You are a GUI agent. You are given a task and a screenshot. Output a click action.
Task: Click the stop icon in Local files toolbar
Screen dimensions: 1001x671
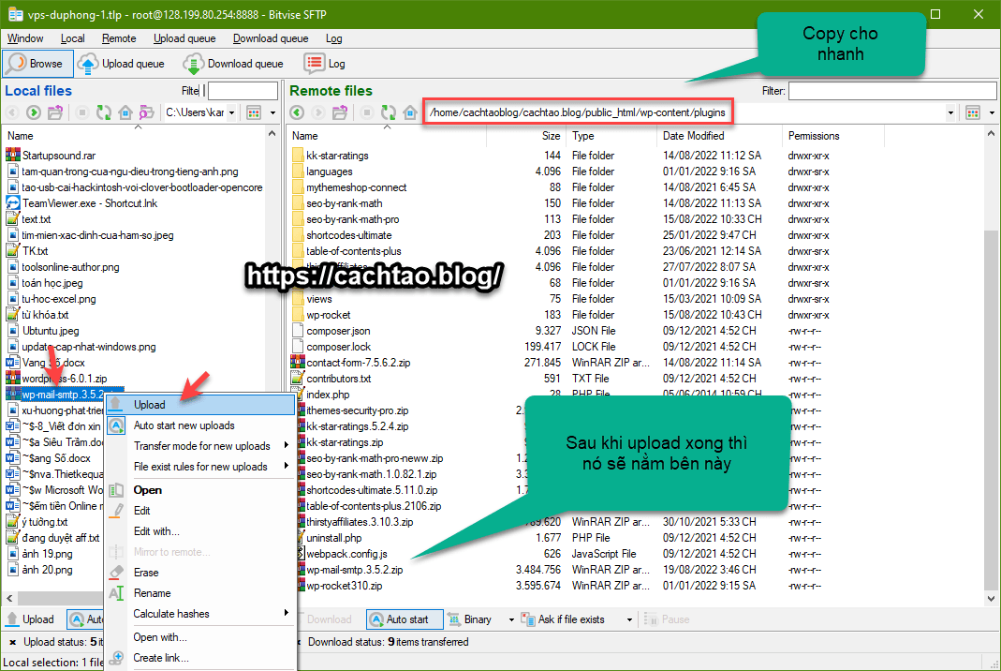81,112
